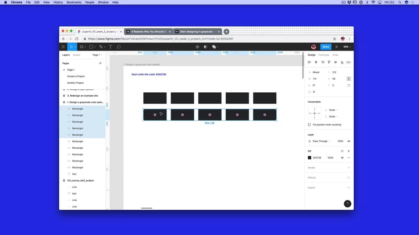Image resolution: width=419 pixels, height=235 pixels.
Task: Open the zoom percentage dropdown
Action: [347, 47]
